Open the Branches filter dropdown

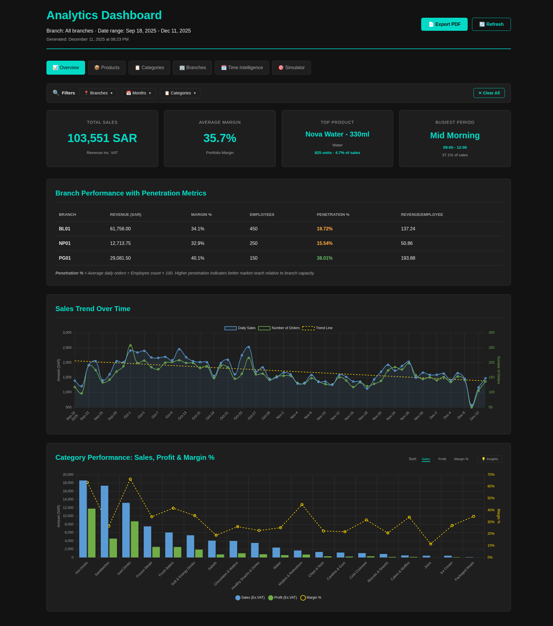click(98, 93)
